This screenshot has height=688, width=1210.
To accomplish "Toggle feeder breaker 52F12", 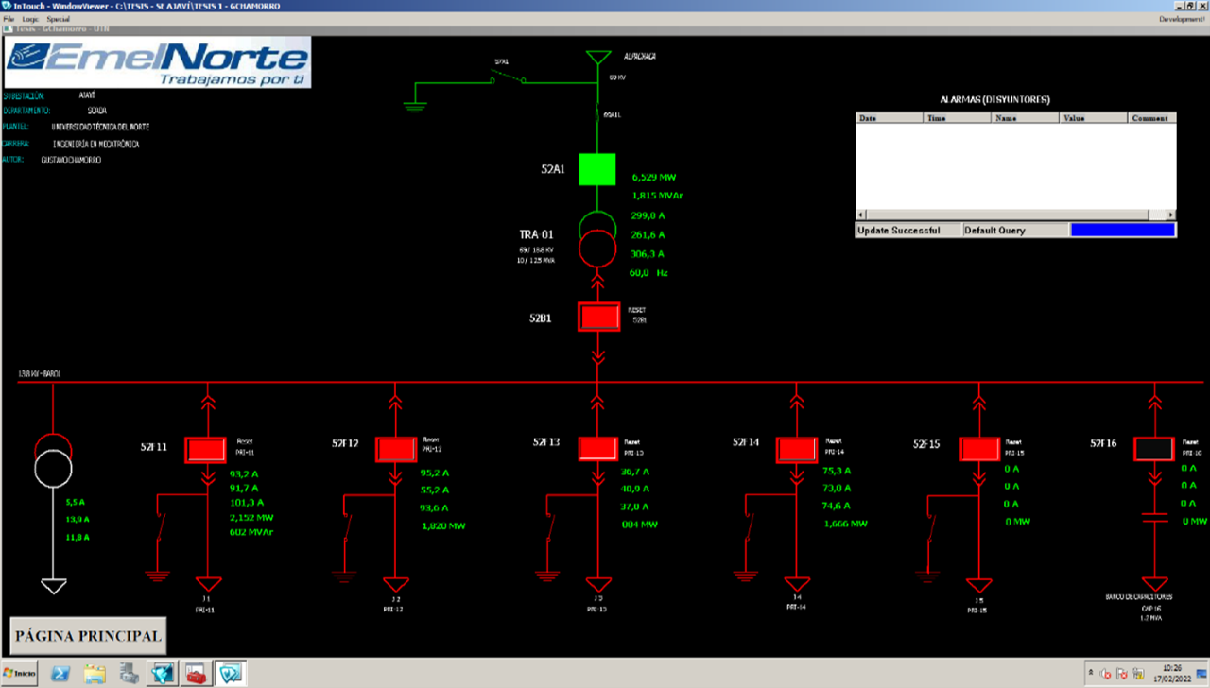I will tap(396, 450).
